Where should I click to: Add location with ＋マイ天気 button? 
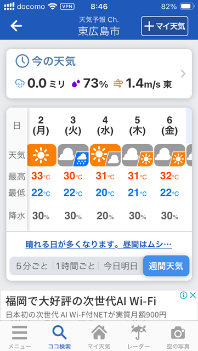pos(165,26)
